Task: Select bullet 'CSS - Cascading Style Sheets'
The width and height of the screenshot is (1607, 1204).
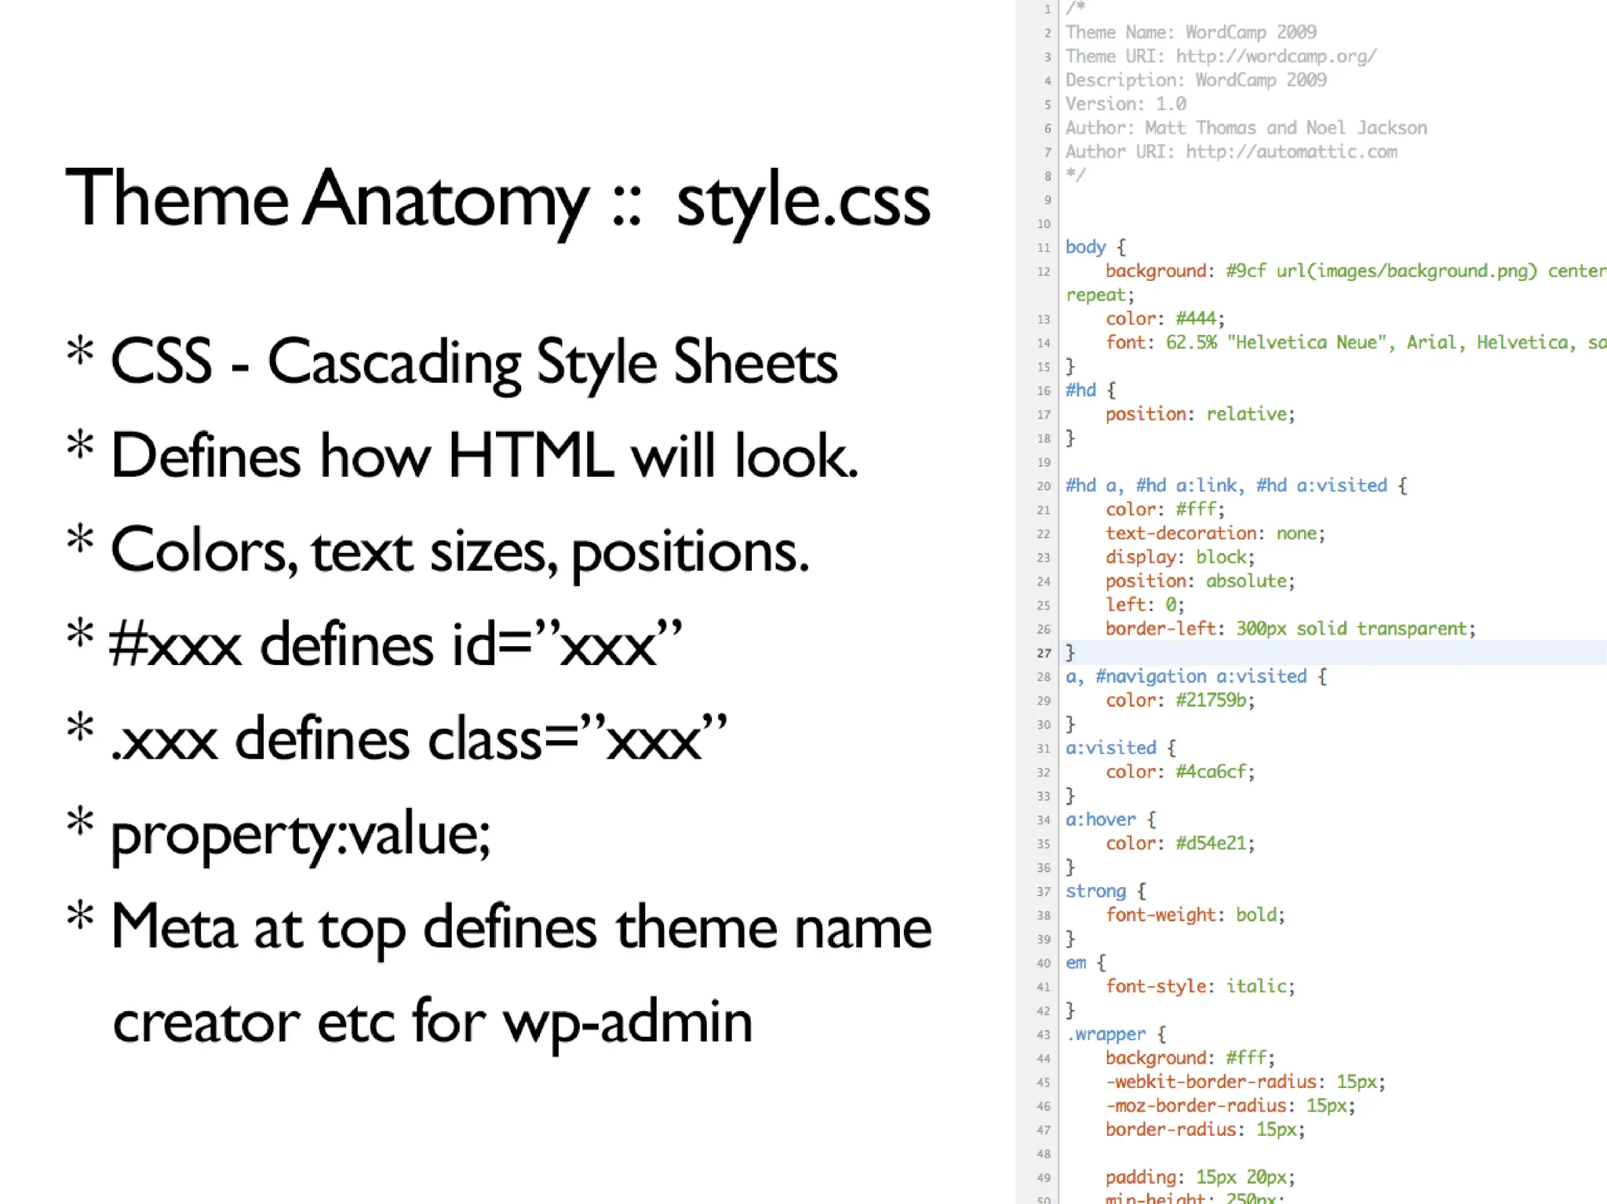Action: click(474, 363)
